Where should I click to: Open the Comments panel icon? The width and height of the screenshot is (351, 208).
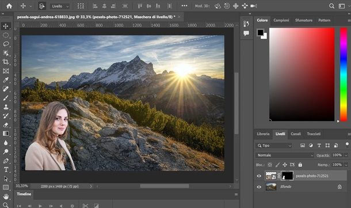pyautogui.click(x=246, y=33)
